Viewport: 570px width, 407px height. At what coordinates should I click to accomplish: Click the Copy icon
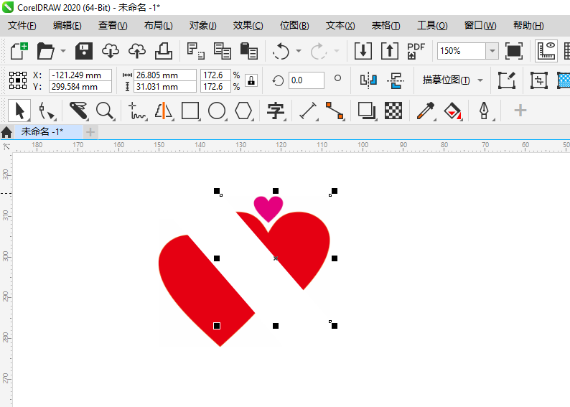point(222,51)
